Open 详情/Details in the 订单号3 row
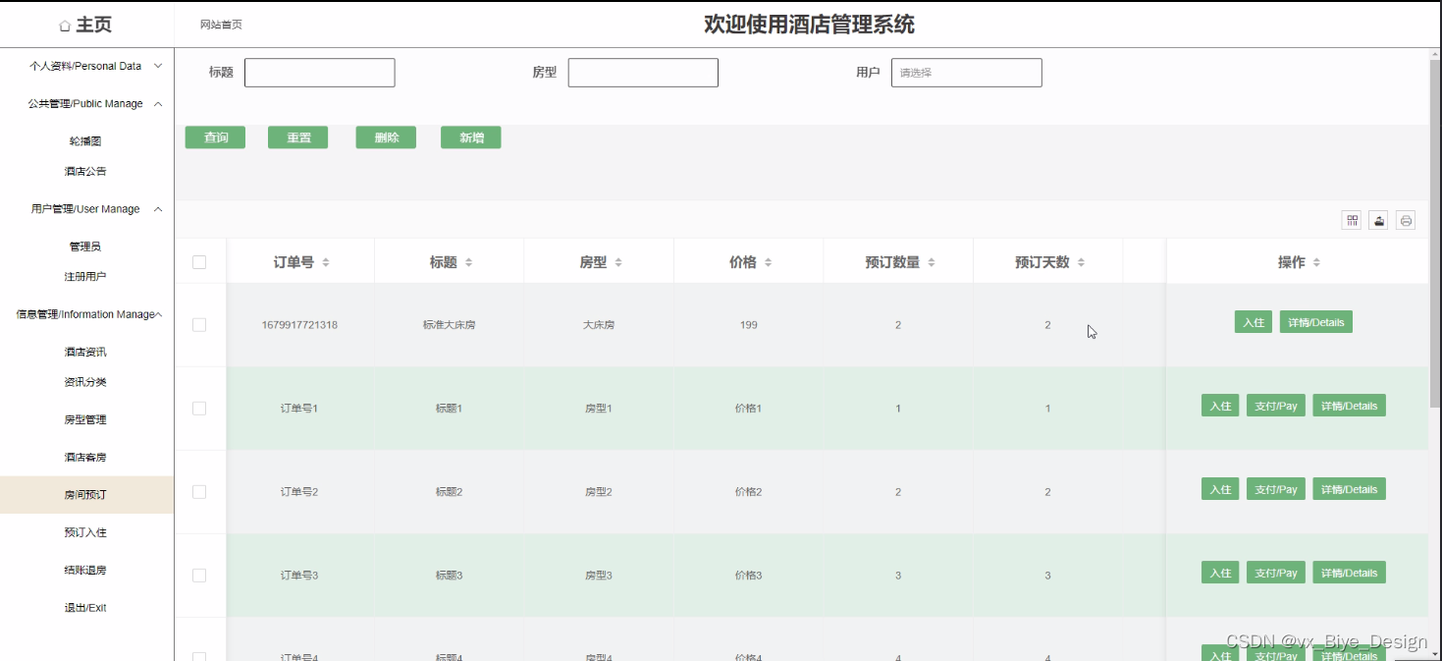1442x661 pixels. pyautogui.click(x=1349, y=573)
